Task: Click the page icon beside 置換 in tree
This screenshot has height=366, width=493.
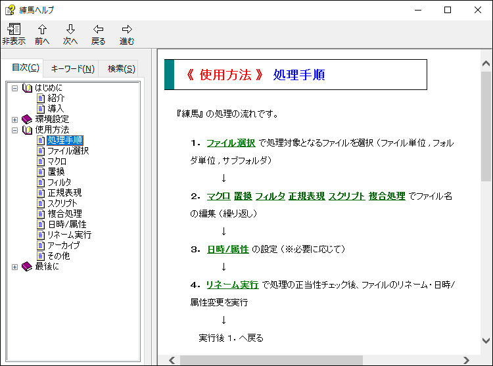Action: click(41, 172)
